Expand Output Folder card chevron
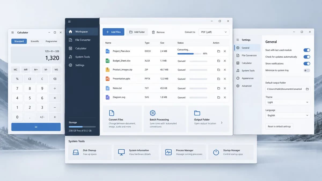The width and height of the screenshot is (322, 181). pyautogui.click(x=222, y=123)
